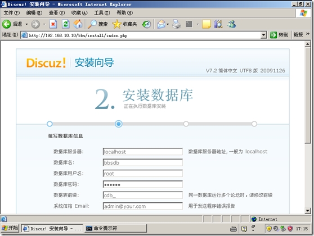Open the 开始 Start button
314x236 pixels.
[x=10, y=228]
